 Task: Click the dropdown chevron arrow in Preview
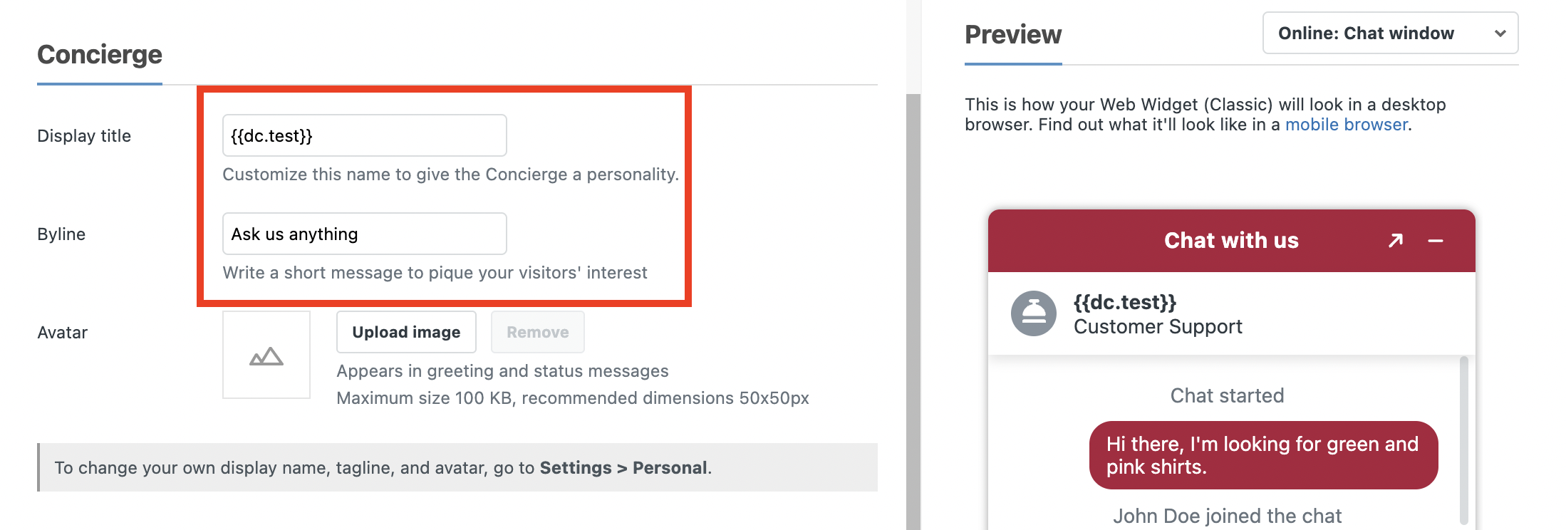click(1500, 33)
